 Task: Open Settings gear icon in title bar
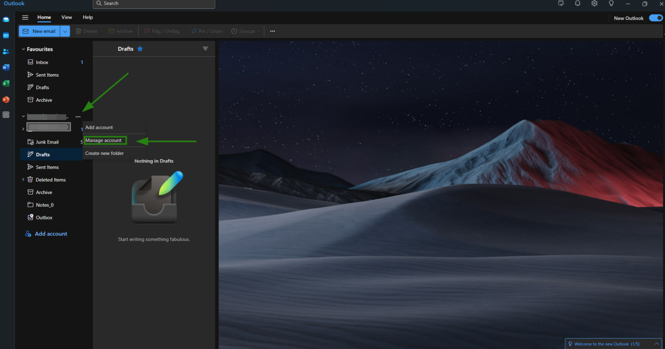[594, 4]
